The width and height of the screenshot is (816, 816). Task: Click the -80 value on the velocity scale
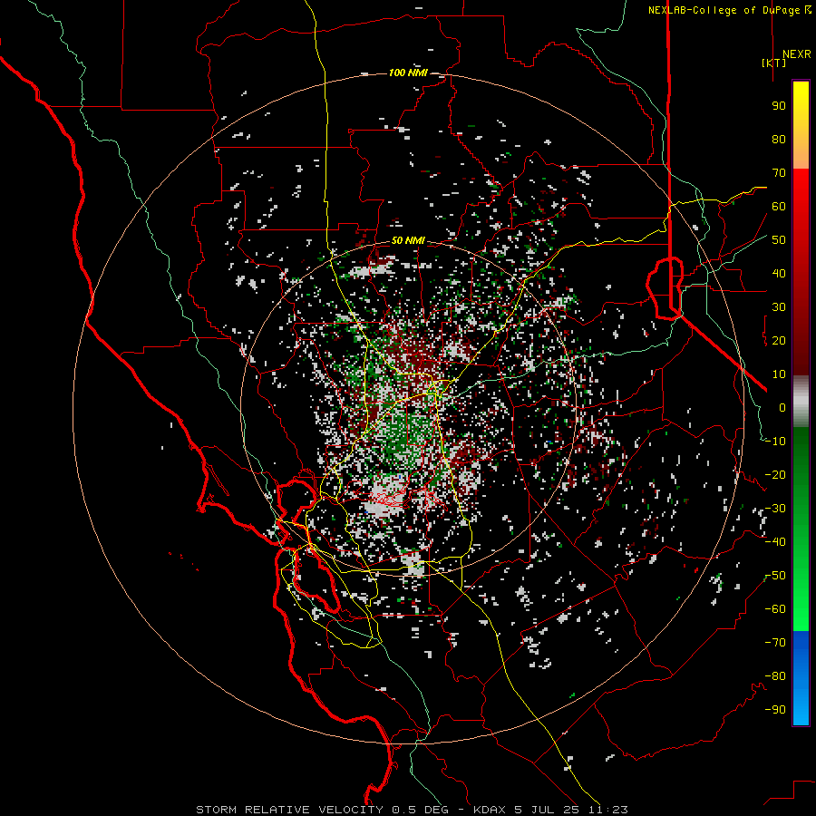[x=775, y=676]
